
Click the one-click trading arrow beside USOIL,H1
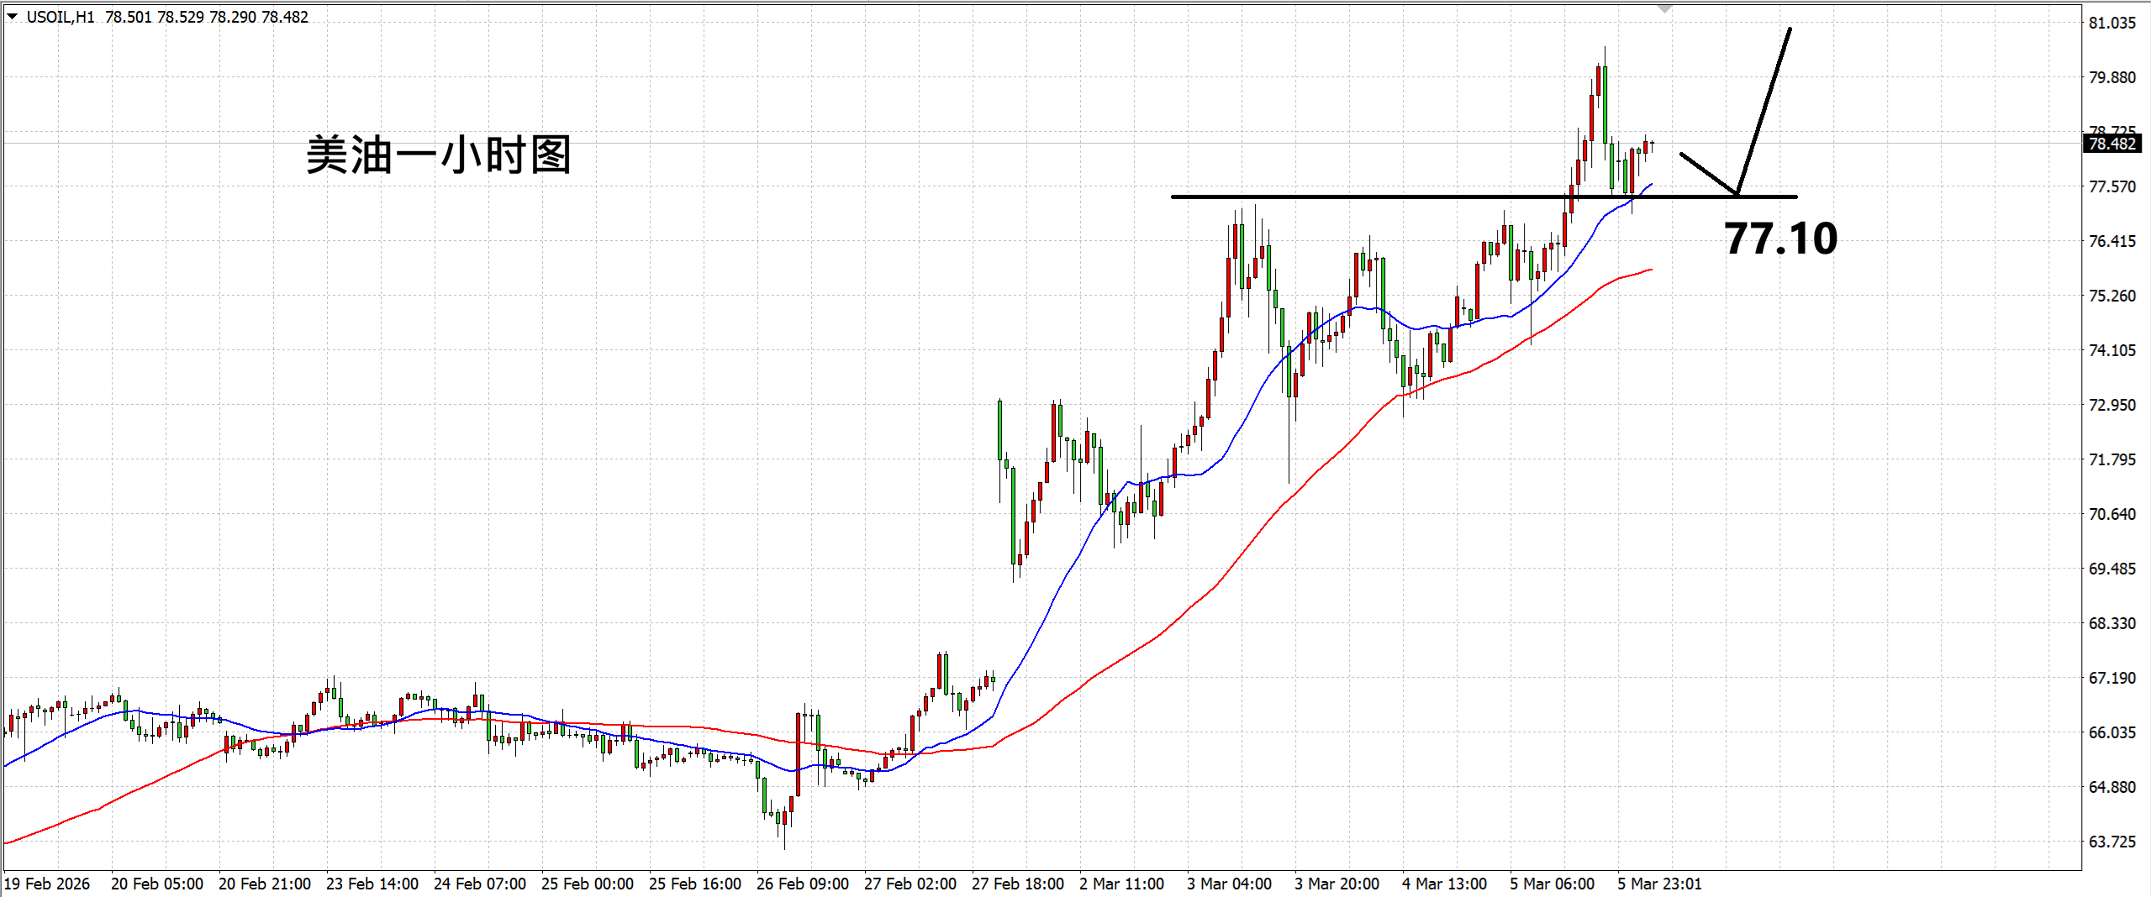12,16
